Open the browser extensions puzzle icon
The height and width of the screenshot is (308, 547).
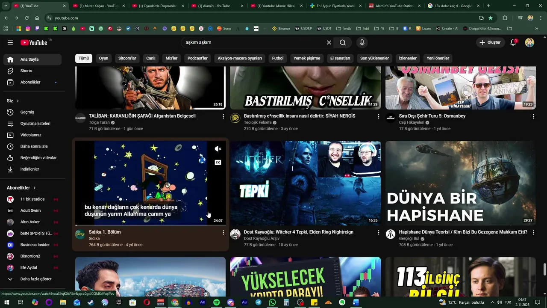click(505, 18)
